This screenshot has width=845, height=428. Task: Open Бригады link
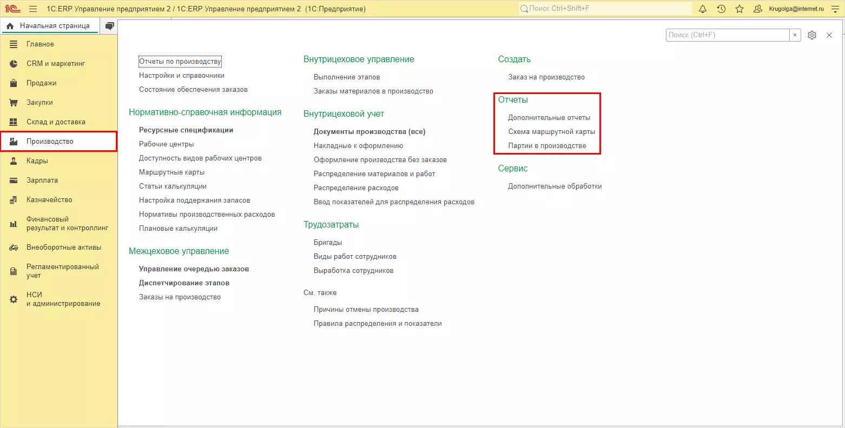pyautogui.click(x=328, y=243)
